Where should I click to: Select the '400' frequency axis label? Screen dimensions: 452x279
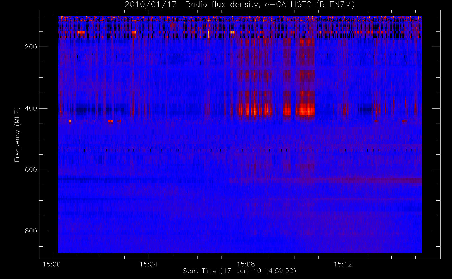(x=31, y=108)
